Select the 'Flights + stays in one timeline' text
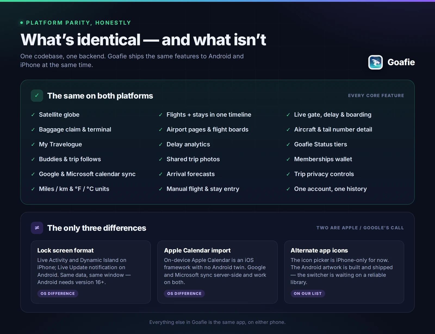 [209, 115]
